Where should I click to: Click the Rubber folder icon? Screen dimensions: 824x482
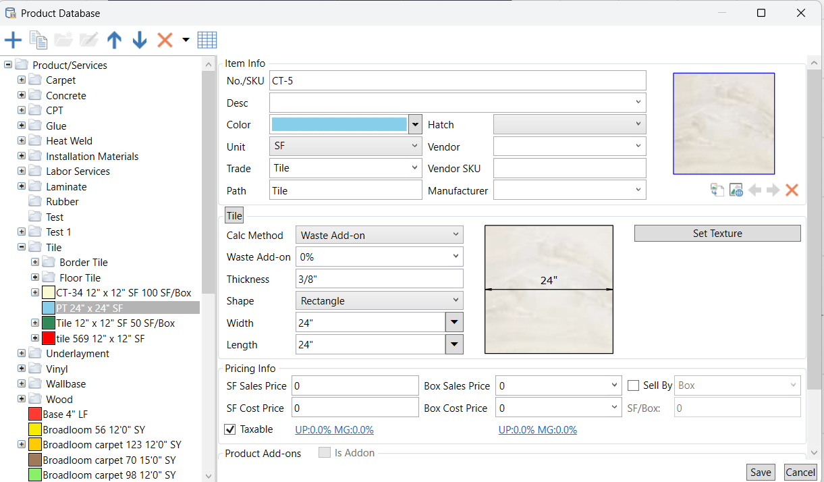click(35, 202)
